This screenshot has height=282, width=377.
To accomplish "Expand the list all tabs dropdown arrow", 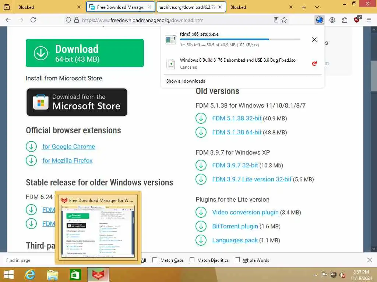I will coord(317,7).
